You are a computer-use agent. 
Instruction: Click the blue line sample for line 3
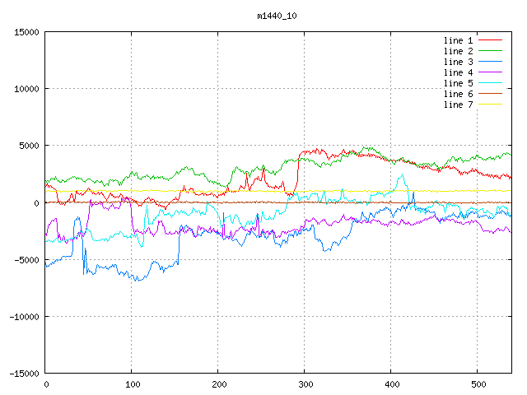491,62
